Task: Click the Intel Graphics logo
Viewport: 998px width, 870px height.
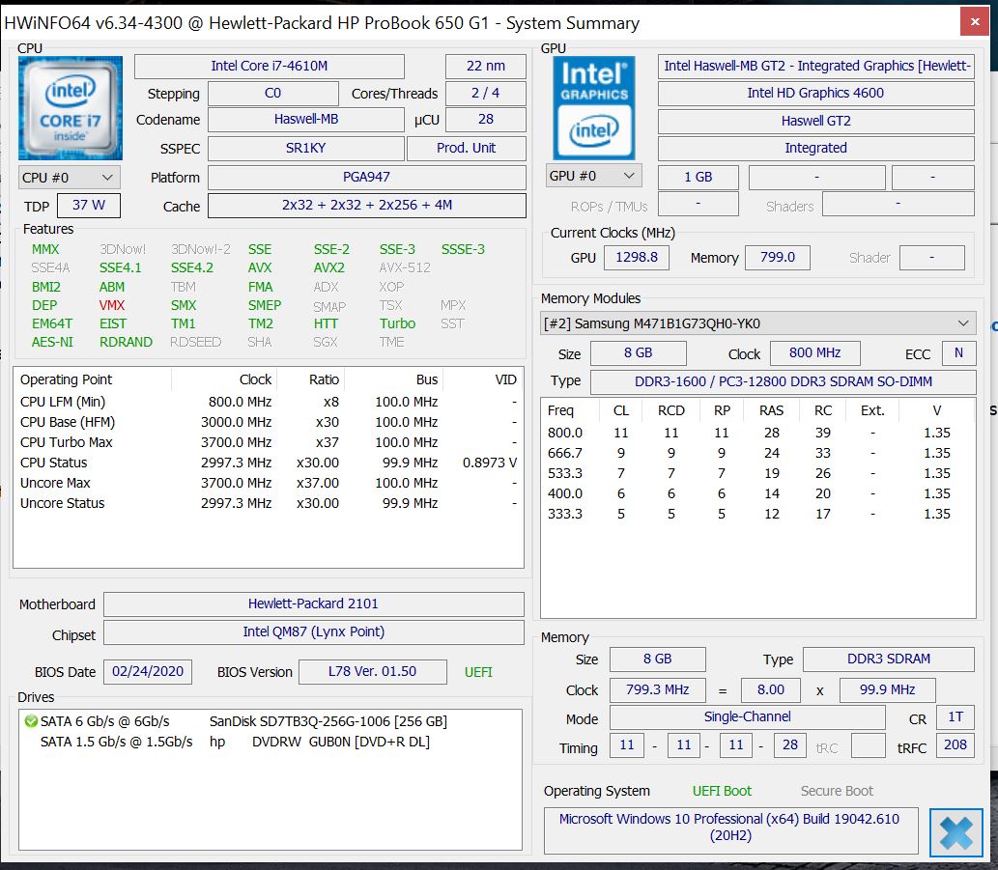Action: pyautogui.click(x=593, y=107)
